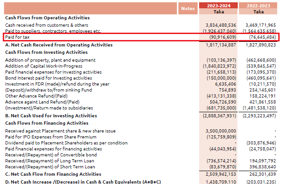This screenshot has width=281, height=184.
Task: Select the Net Cash Received from Operating Activities label
Action: (x=58, y=45)
